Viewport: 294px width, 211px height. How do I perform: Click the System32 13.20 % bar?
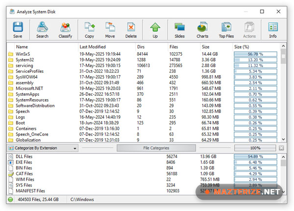coord(255,60)
